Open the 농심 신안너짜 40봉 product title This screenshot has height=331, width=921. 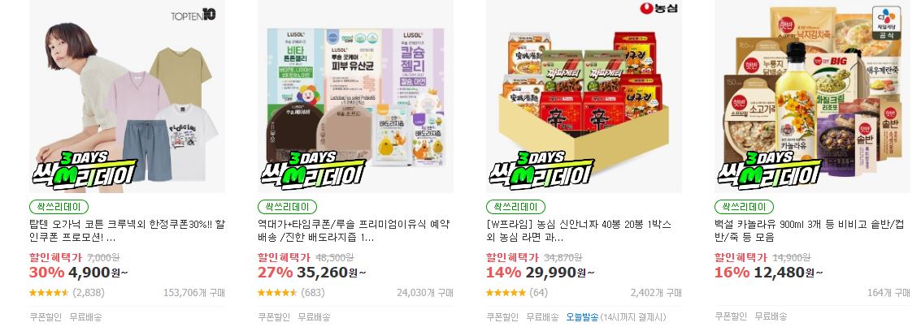coord(579,231)
